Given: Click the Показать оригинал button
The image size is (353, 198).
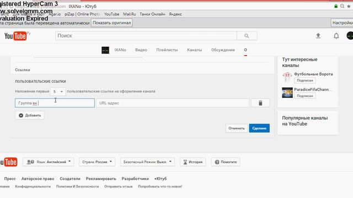Looking at the screenshot, I should coord(111,23).
